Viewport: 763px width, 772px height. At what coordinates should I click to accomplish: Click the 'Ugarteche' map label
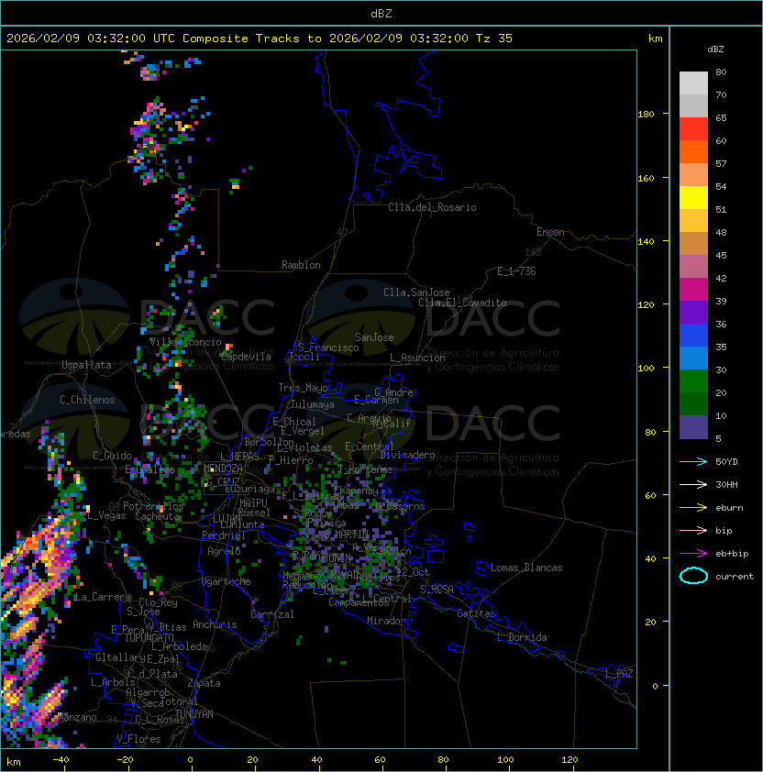point(227,581)
